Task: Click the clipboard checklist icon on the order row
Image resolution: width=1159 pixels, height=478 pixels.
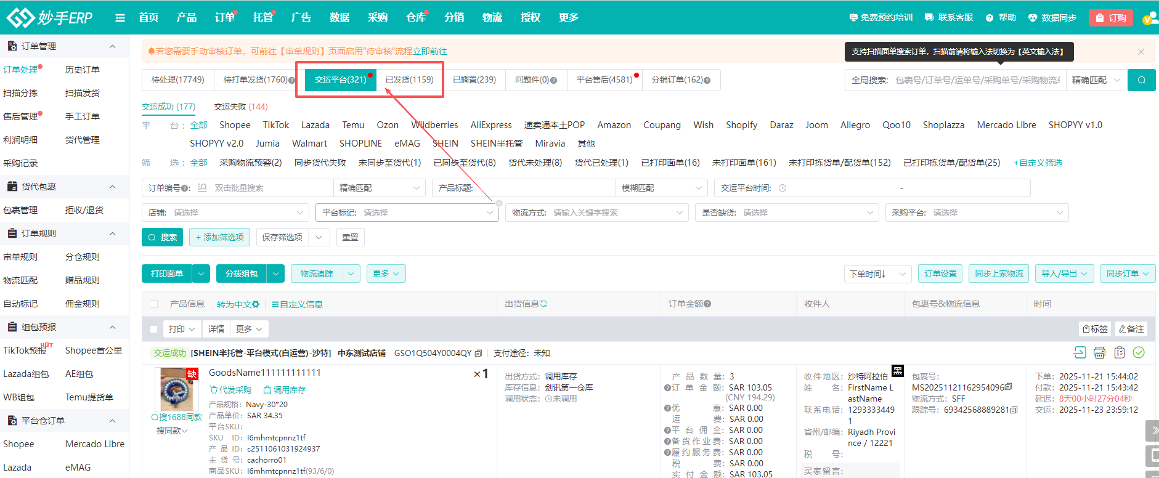Action: [1120, 352]
